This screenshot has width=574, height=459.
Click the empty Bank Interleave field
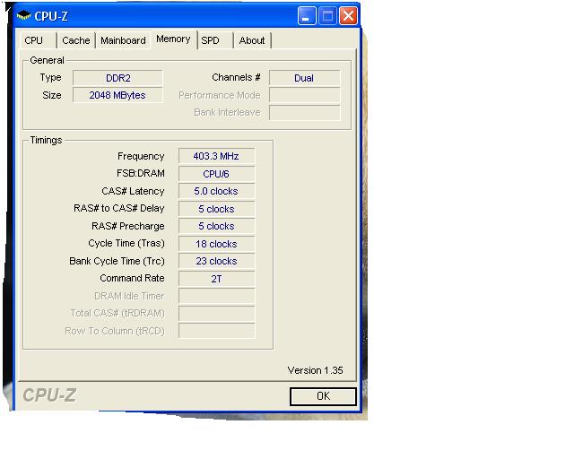point(304,112)
